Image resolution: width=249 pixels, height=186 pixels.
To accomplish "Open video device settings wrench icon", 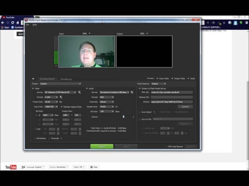I will [79, 92].
